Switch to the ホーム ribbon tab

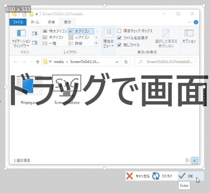[x=35, y=22]
